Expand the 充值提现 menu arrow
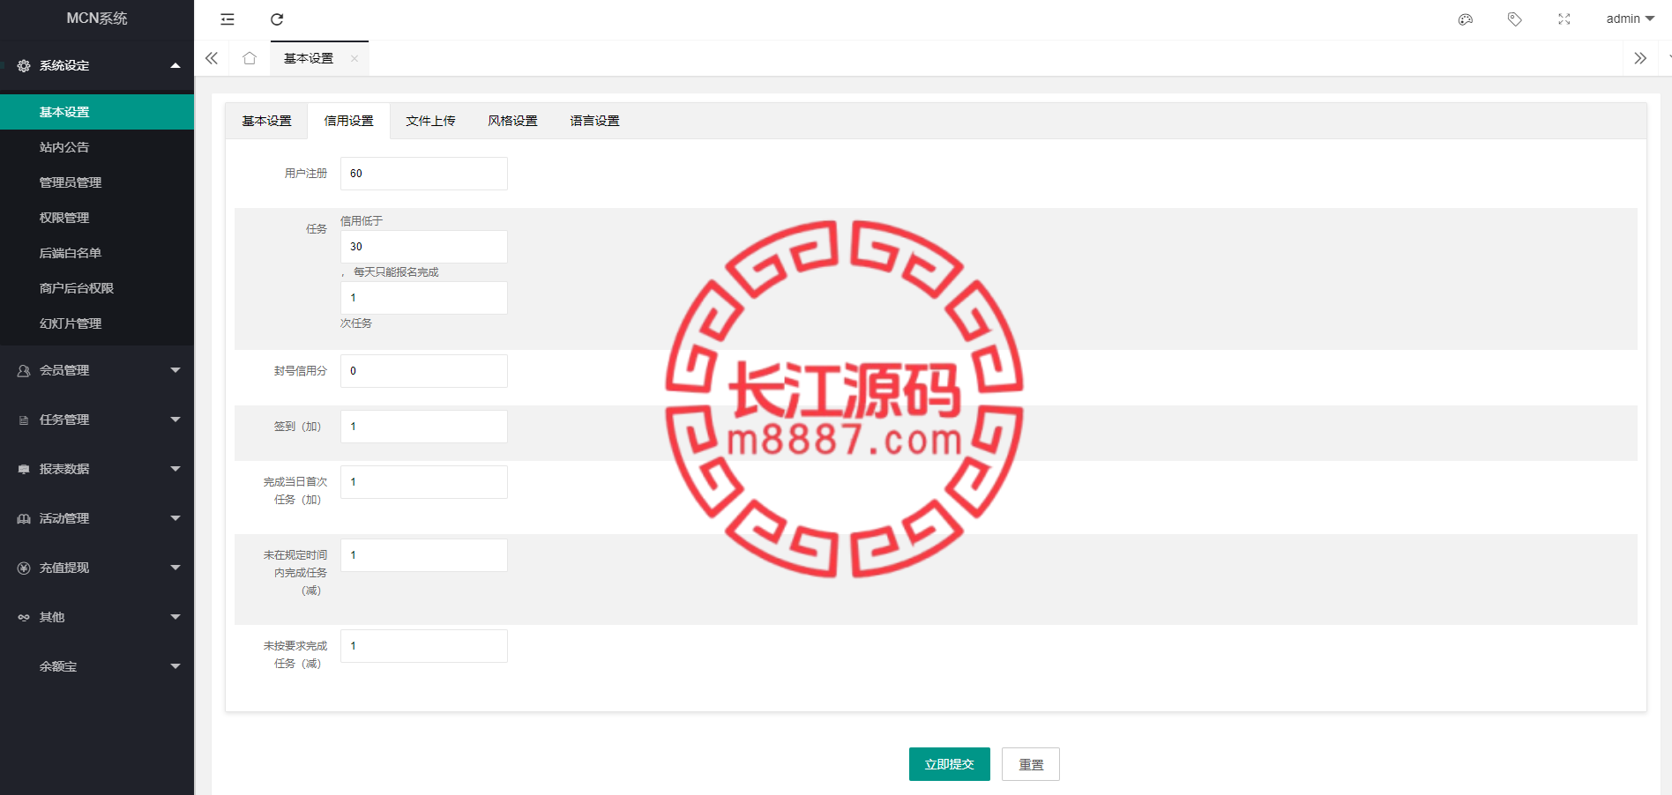The width and height of the screenshot is (1672, 795). coord(175,568)
